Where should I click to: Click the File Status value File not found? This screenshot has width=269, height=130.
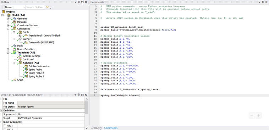(x=51, y=107)
